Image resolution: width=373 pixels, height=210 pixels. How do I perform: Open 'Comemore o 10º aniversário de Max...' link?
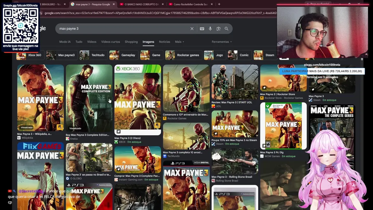tap(186, 115)
